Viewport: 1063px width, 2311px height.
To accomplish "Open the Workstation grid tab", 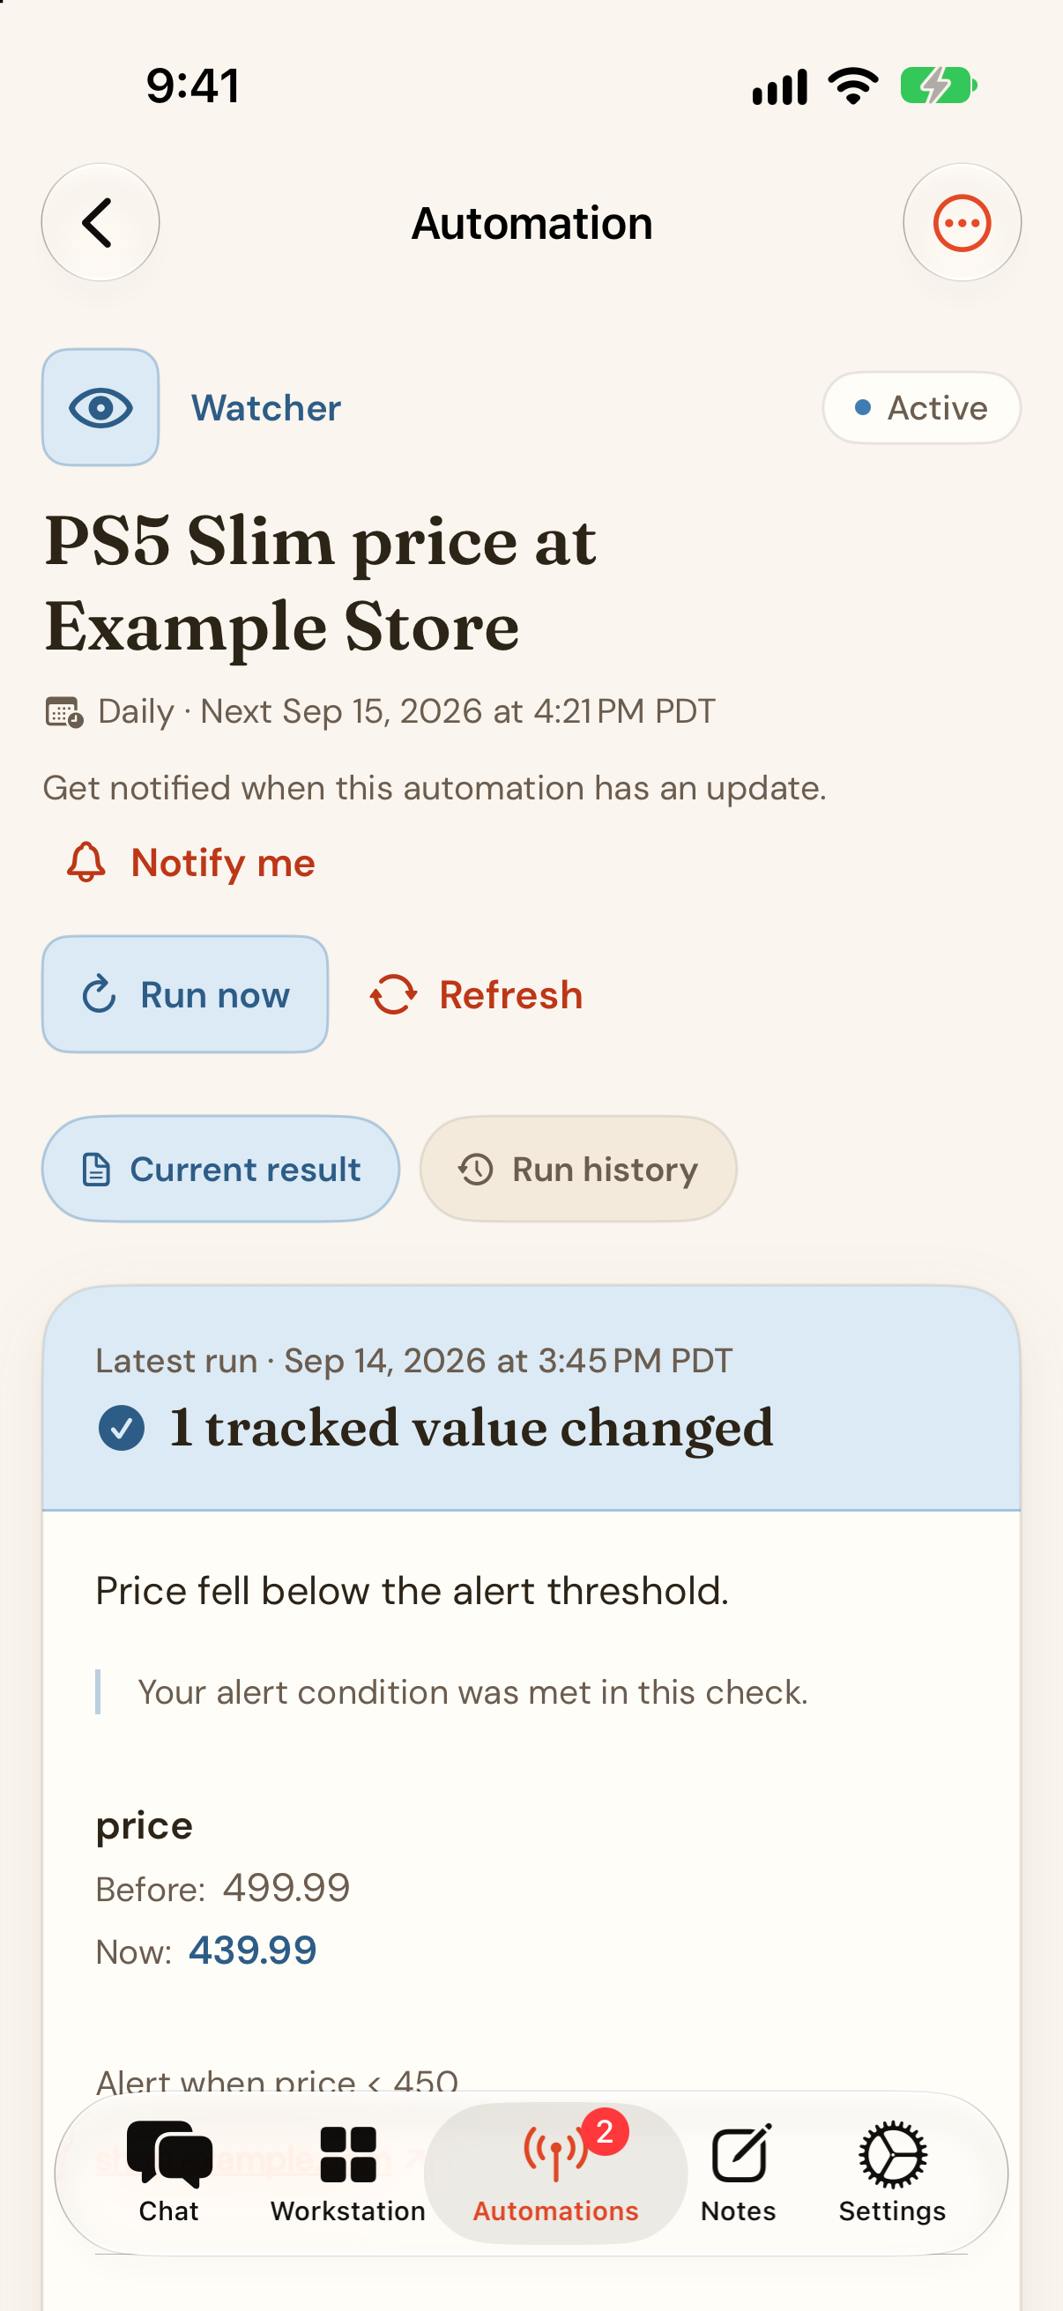I will [348, 2172].
